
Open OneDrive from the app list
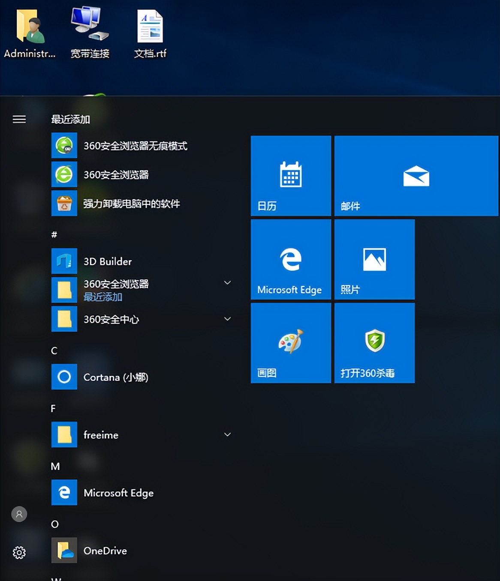coord(105,551)
